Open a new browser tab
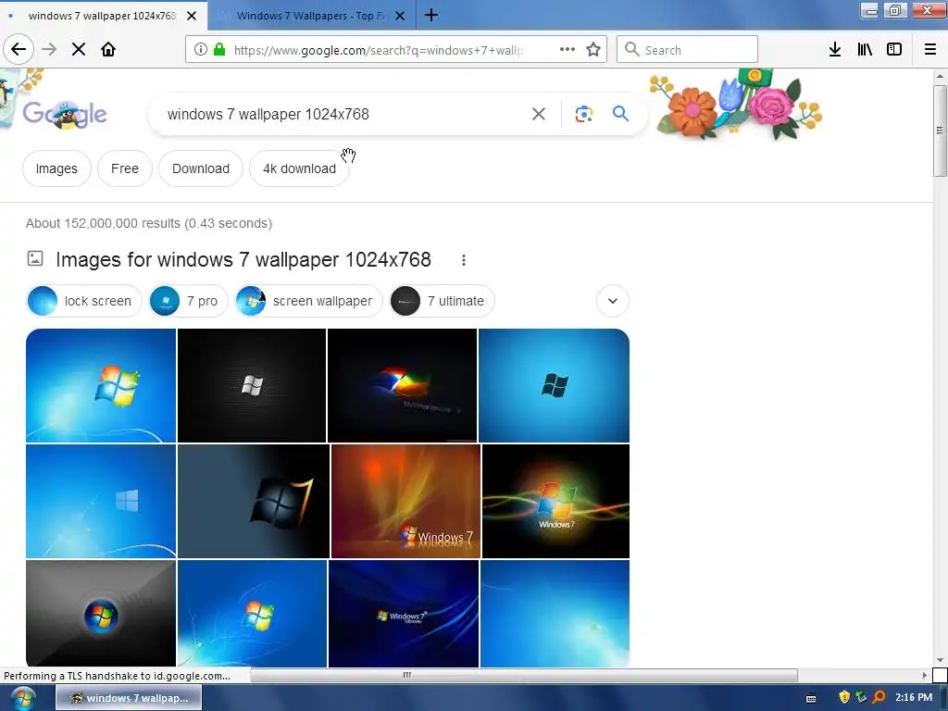948x711 pixels. [431, 15]
